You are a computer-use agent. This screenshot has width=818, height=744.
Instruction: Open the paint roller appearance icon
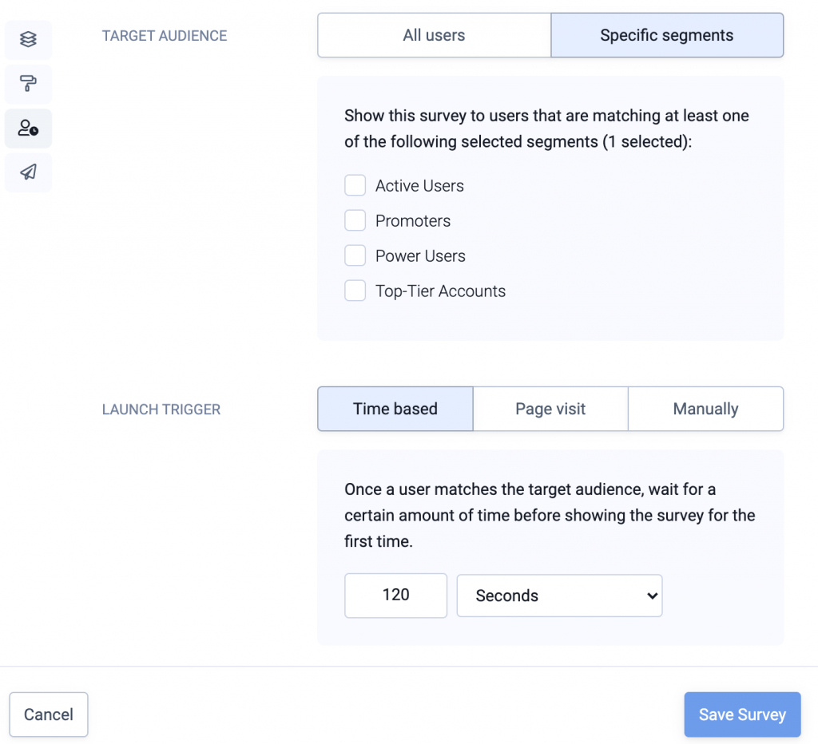(28, 83)
